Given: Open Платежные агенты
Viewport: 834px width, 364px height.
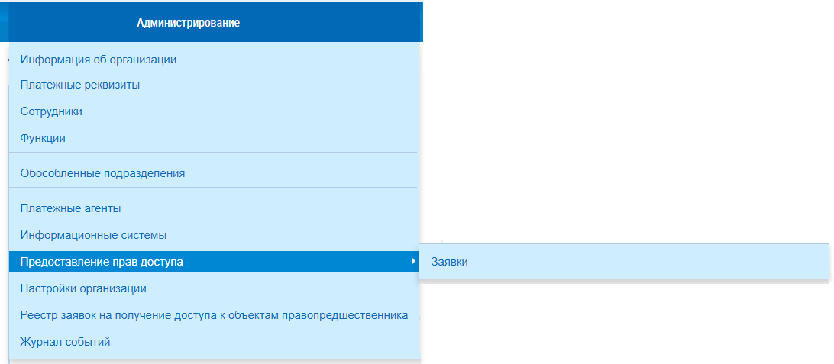Looking at the screenshot, I should [71, 208].
